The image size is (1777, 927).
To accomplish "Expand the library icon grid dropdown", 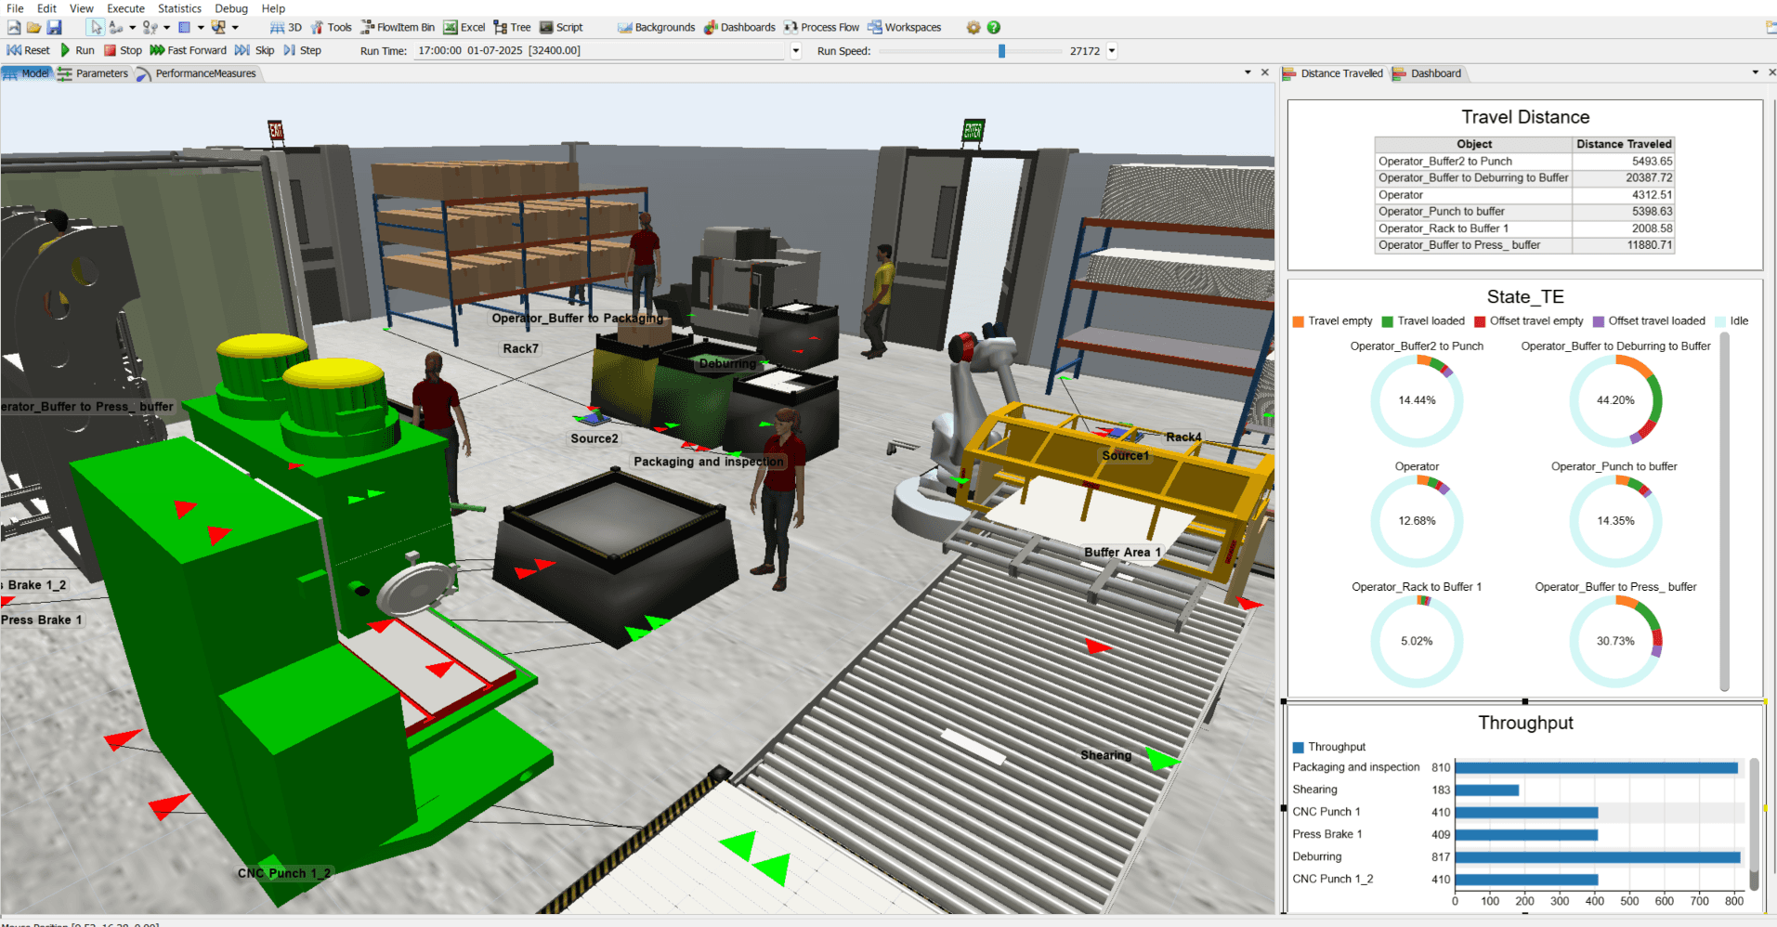I will click(201, 27).
